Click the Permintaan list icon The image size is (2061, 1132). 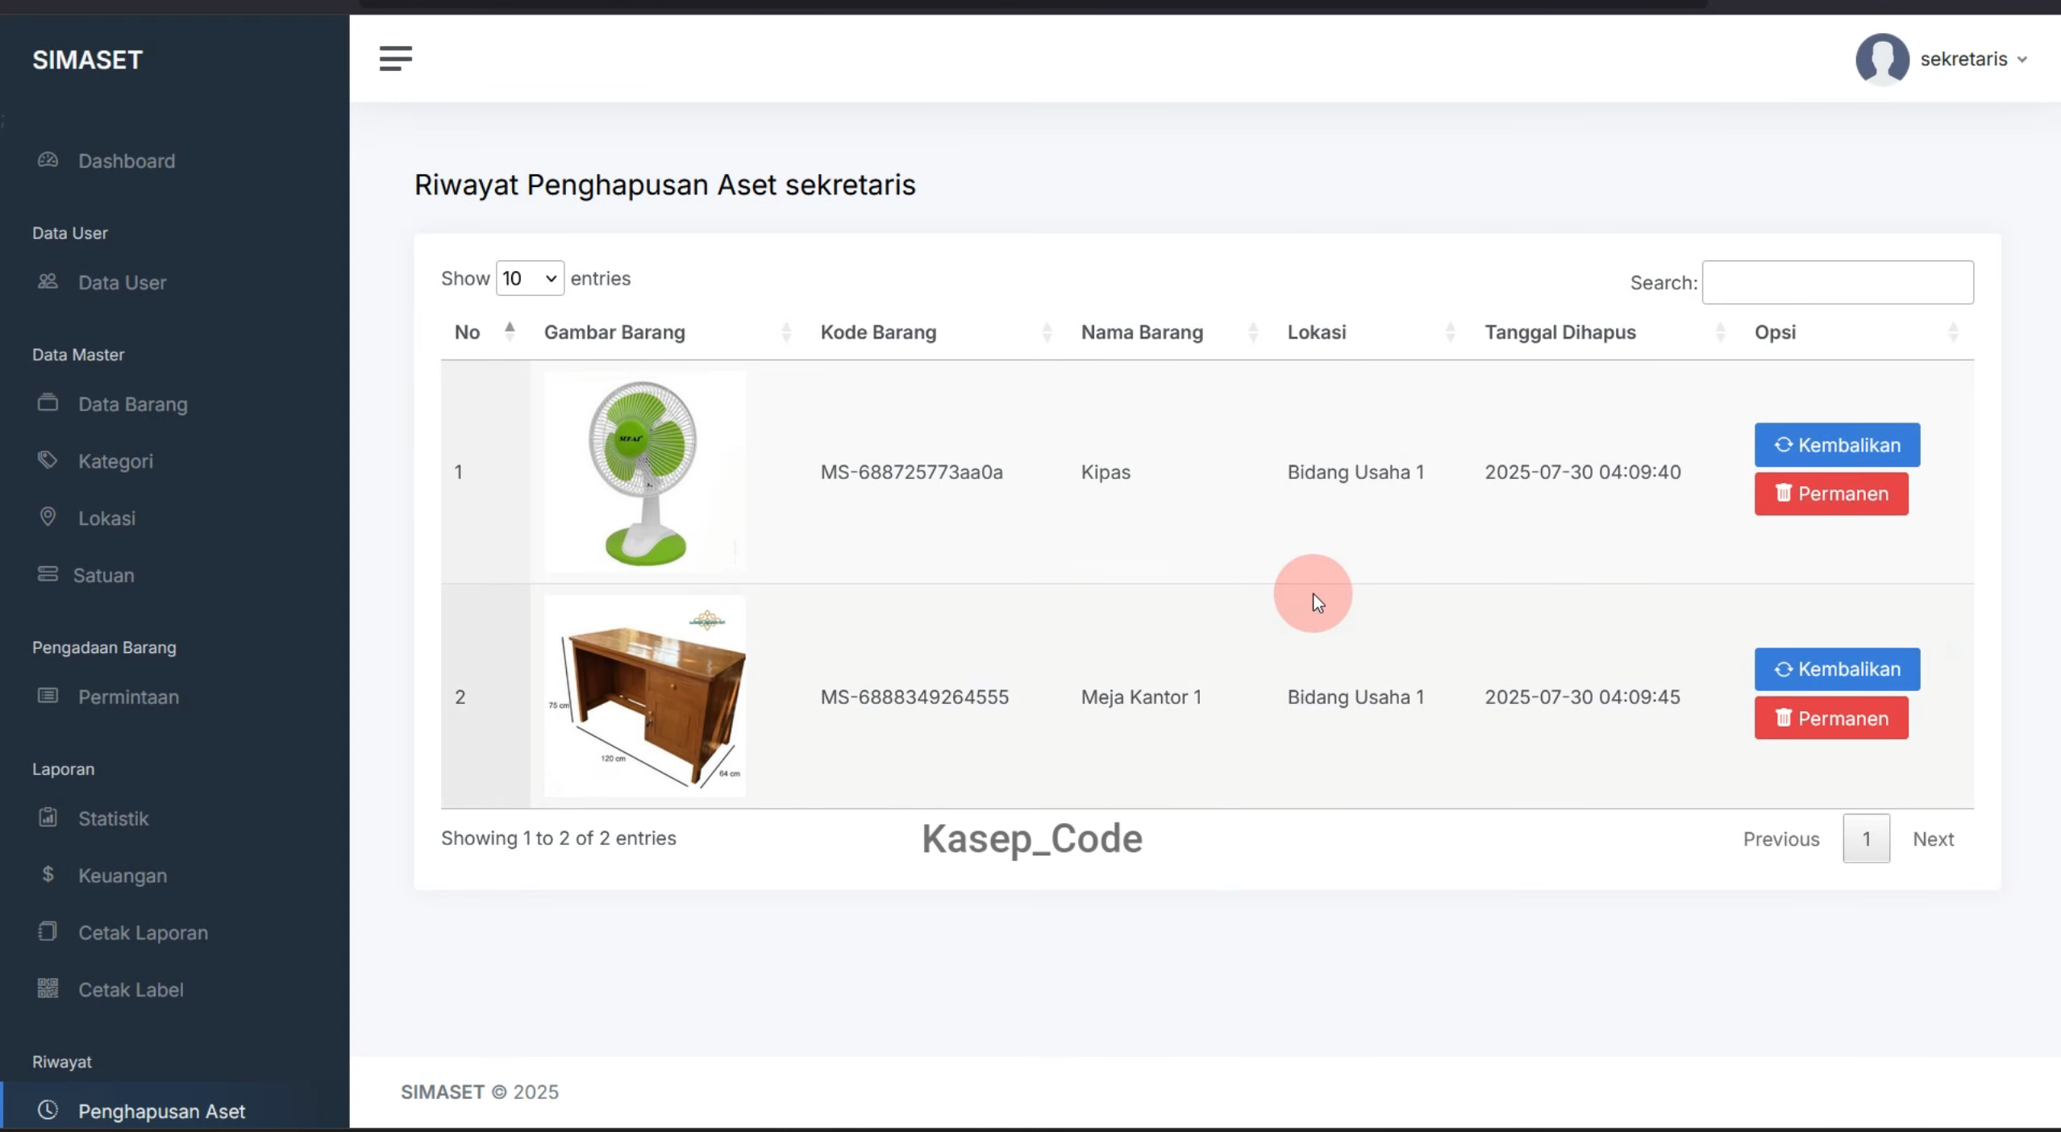point(48,696)
